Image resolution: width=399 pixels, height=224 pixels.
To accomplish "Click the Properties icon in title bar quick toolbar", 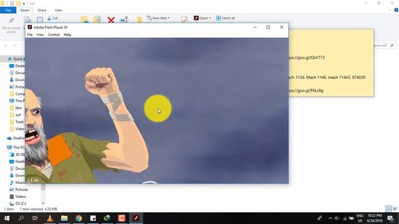I will pyautogui.click(x=12, y=4).
